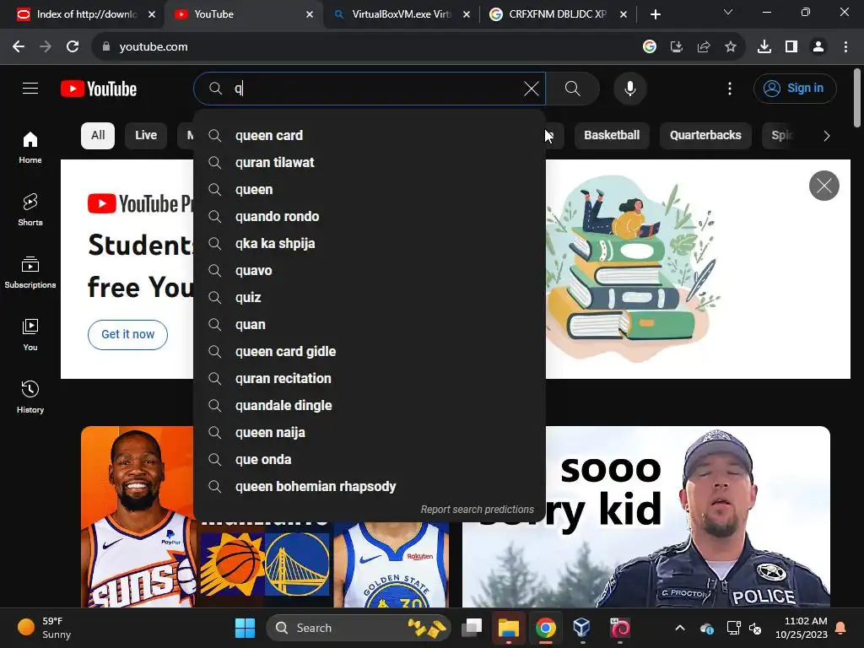Click the taskbar Search box

pos(358,628)
